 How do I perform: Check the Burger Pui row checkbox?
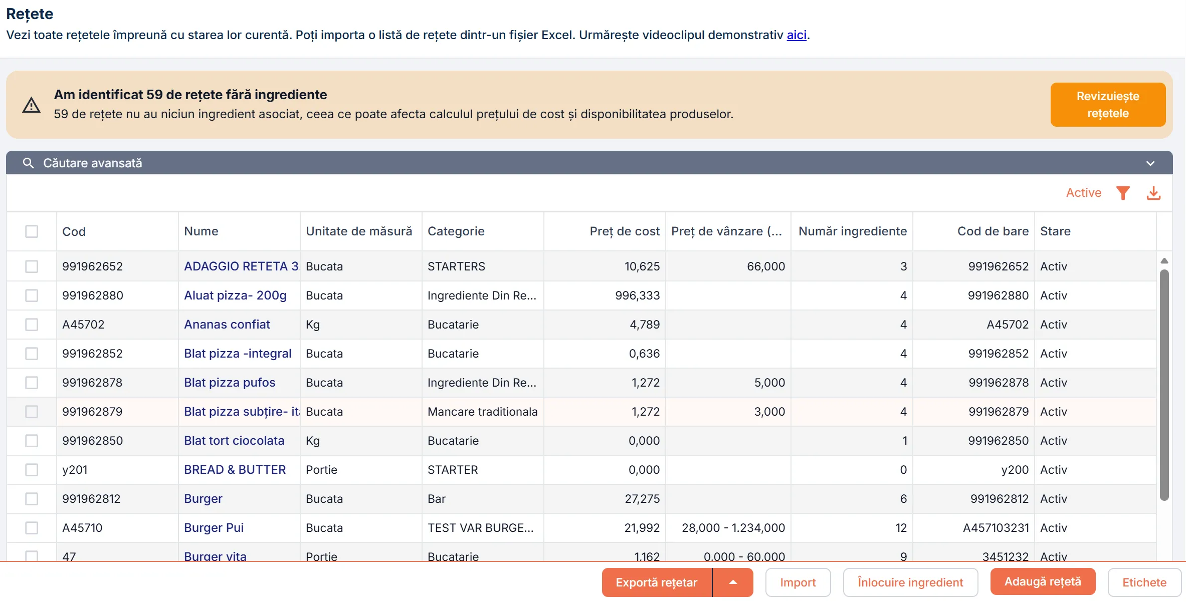[32, 528]
